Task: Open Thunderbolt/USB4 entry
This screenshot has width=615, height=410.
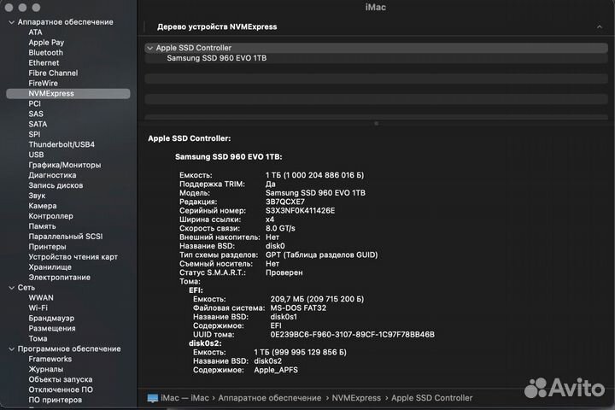Action: coord(61,144)
